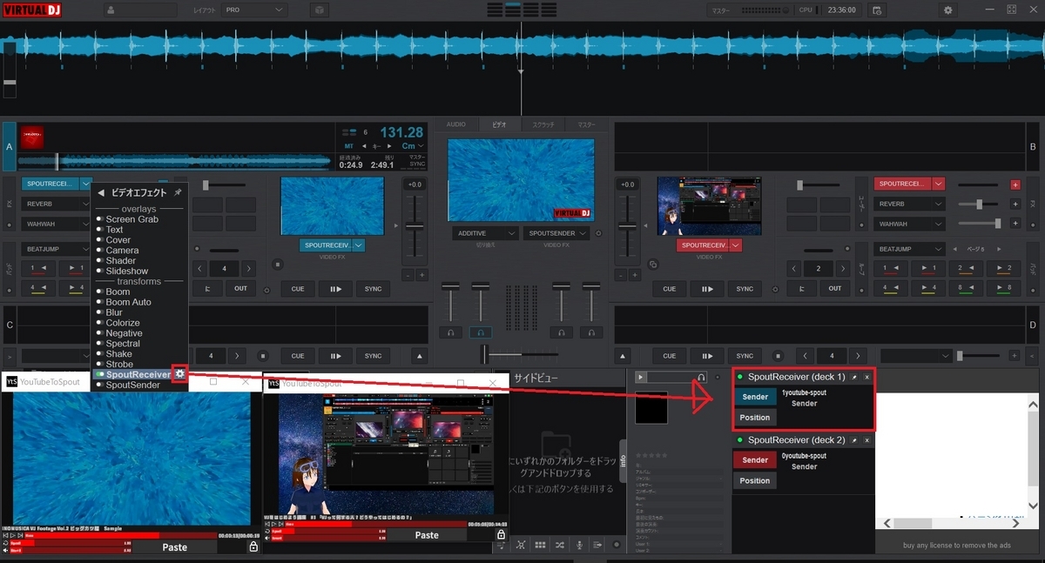Click deck B play/pause button
Image resolution: width=1045 pixels, height=563 pixels.
tap(707, 289)
